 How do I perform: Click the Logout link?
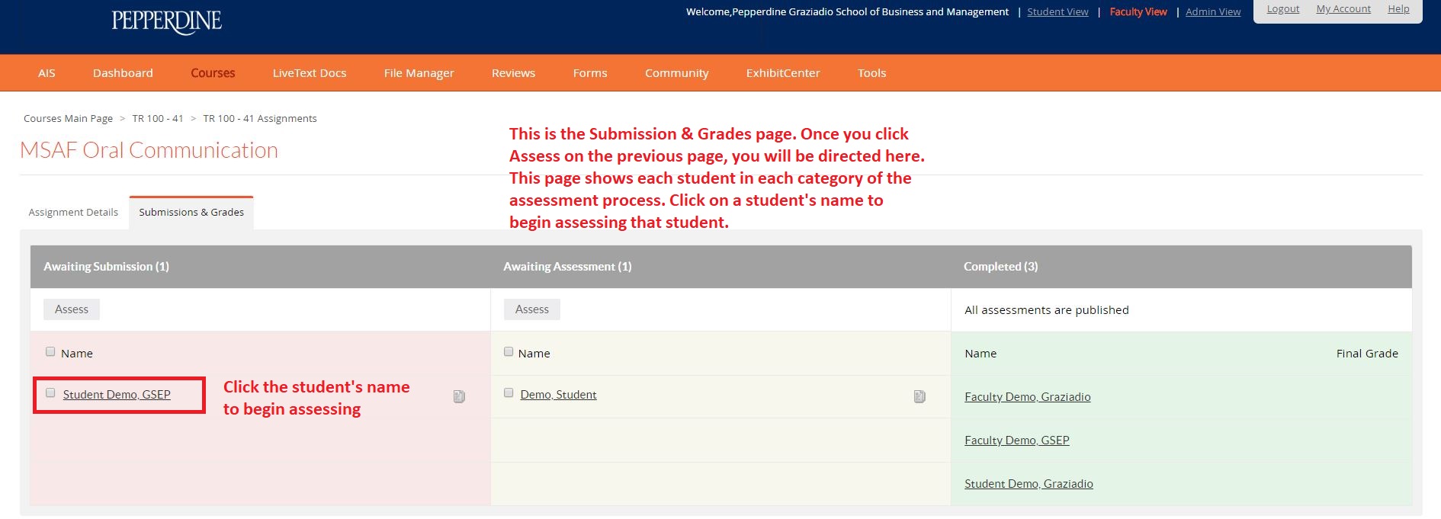coord(1283,9)
